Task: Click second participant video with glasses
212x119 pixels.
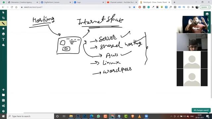Action: coord(192,42)
